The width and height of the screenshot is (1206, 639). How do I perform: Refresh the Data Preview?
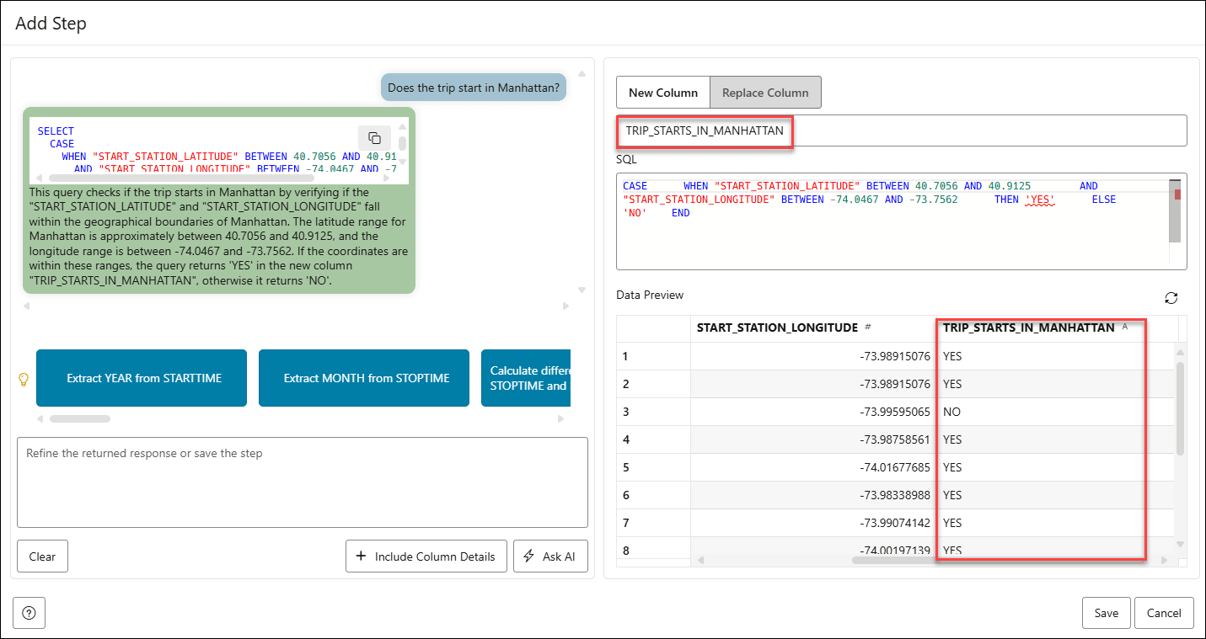coord(1171,298)
